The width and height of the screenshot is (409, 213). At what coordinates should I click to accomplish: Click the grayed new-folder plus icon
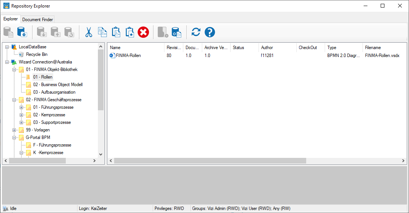(x=163, y=32)
